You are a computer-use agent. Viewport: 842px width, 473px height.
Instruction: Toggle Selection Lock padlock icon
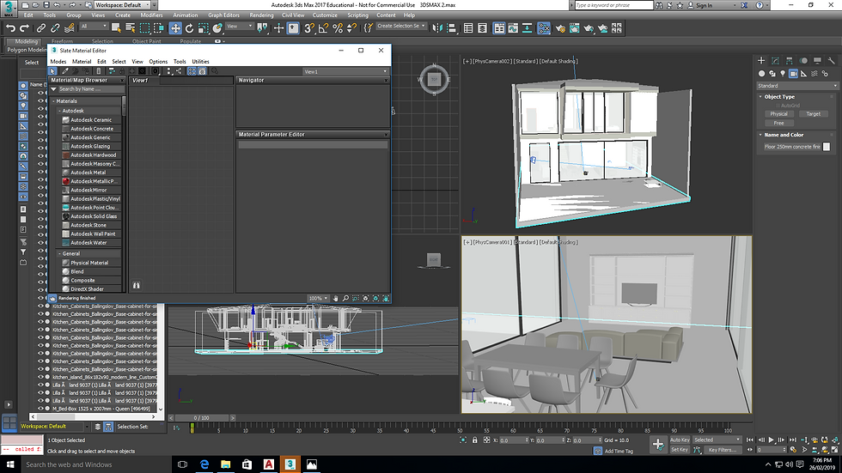click(x=474, y=440)
